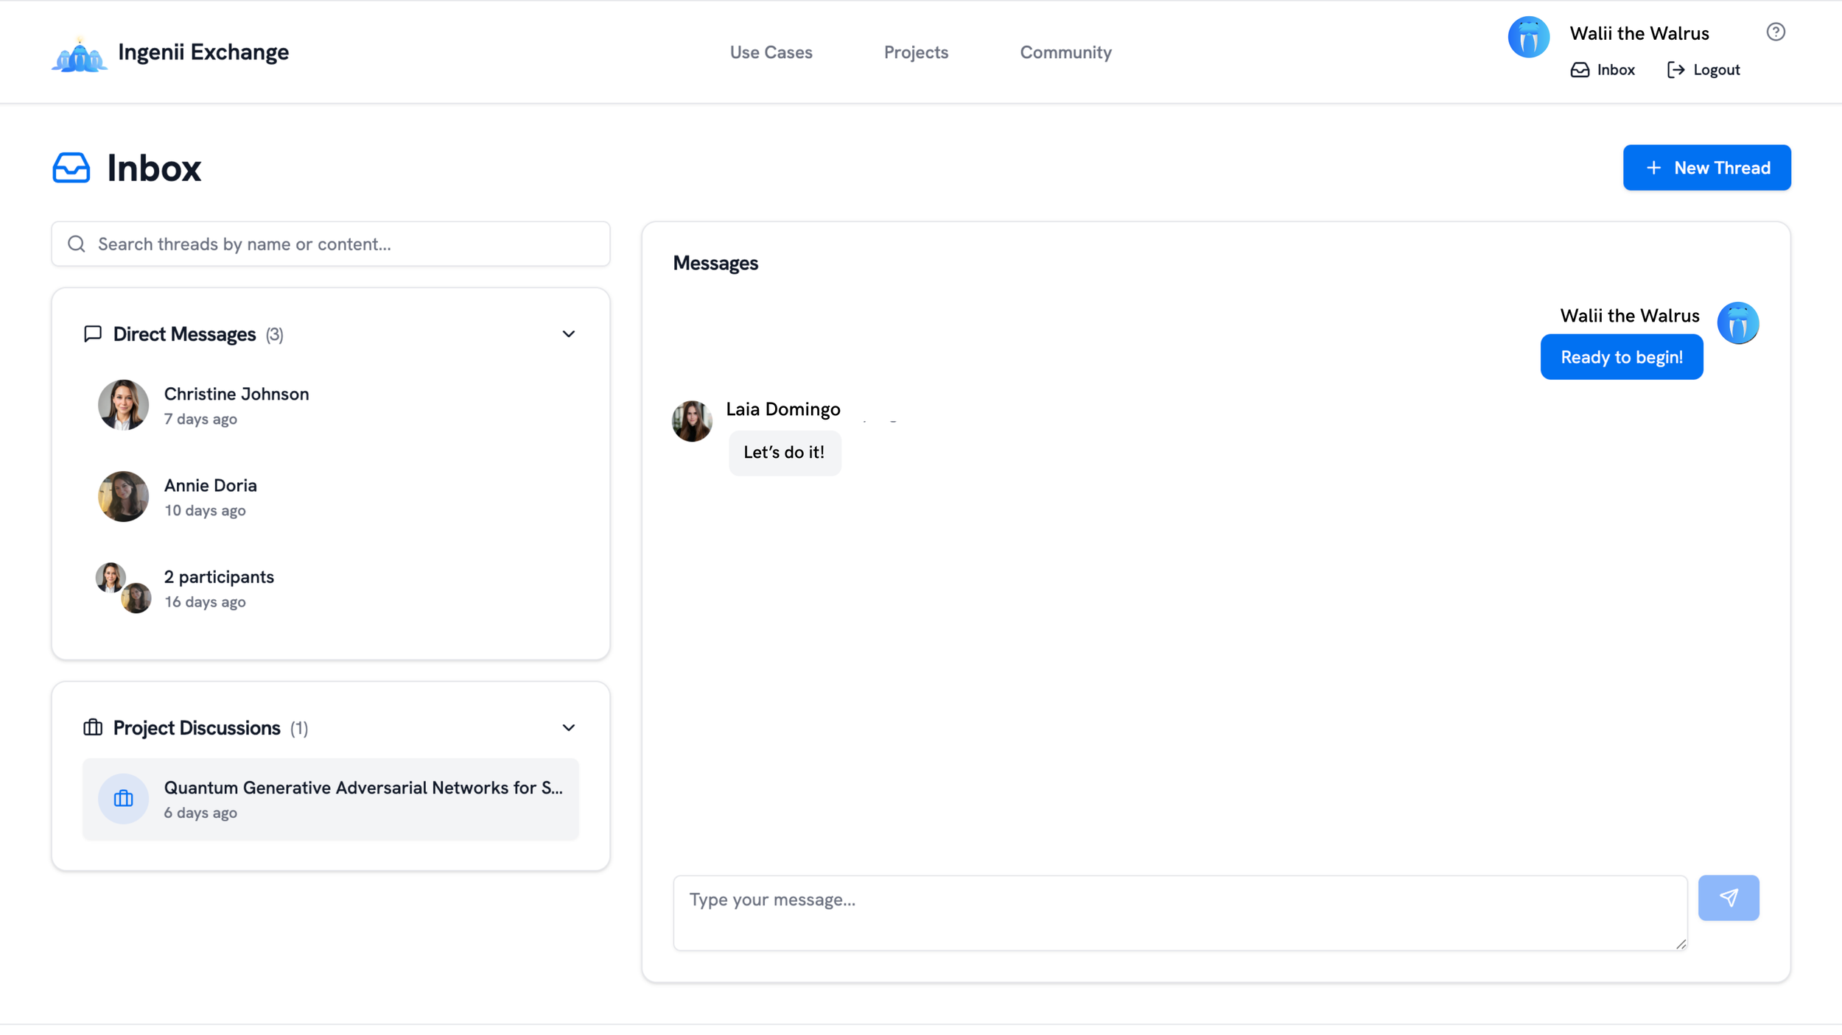Open the Quantum Generative Adversarial Networks discussion
The height and width of the screenshot is (1035, 1842).
[331, 799]
